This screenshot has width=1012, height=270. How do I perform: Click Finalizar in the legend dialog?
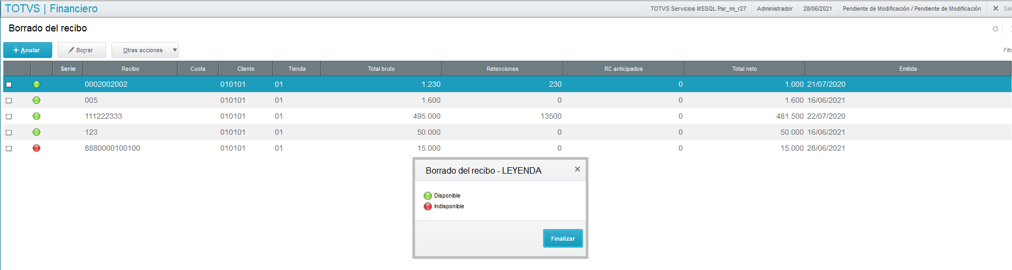click(x=563, y=239)
